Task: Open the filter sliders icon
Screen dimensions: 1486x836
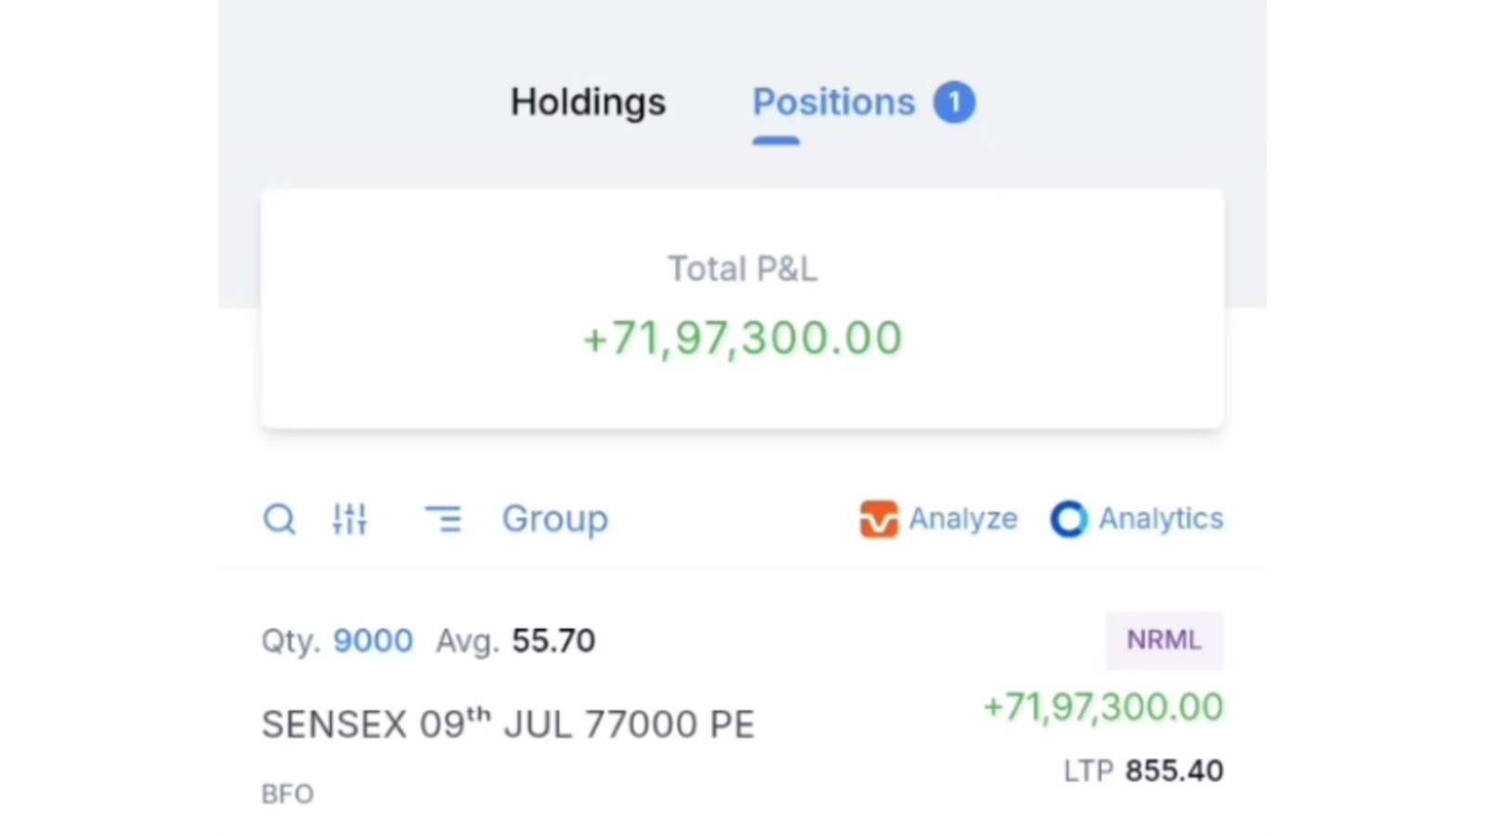Action: point(350,519)
